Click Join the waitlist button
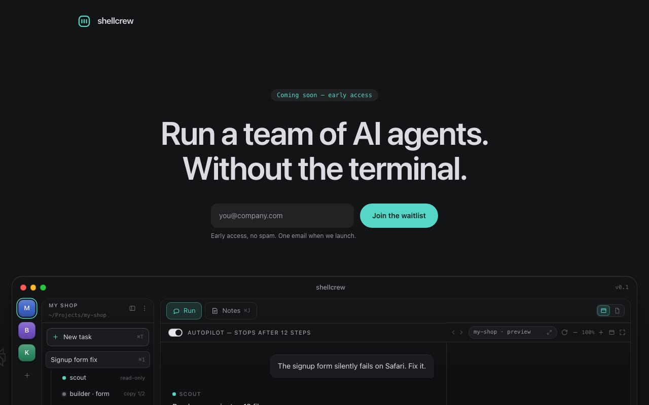This screenshot has height=405, width=649. 399,216
